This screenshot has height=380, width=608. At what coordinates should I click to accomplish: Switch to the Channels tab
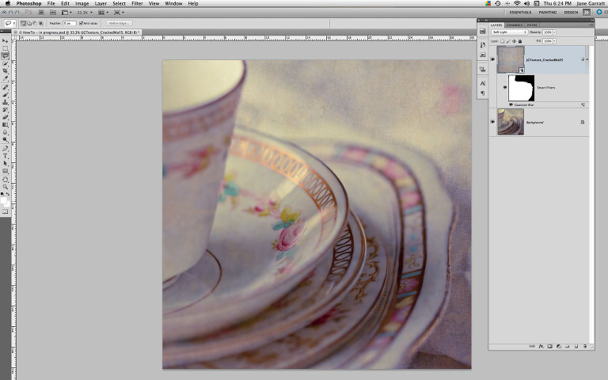click(x=515, y=25)
